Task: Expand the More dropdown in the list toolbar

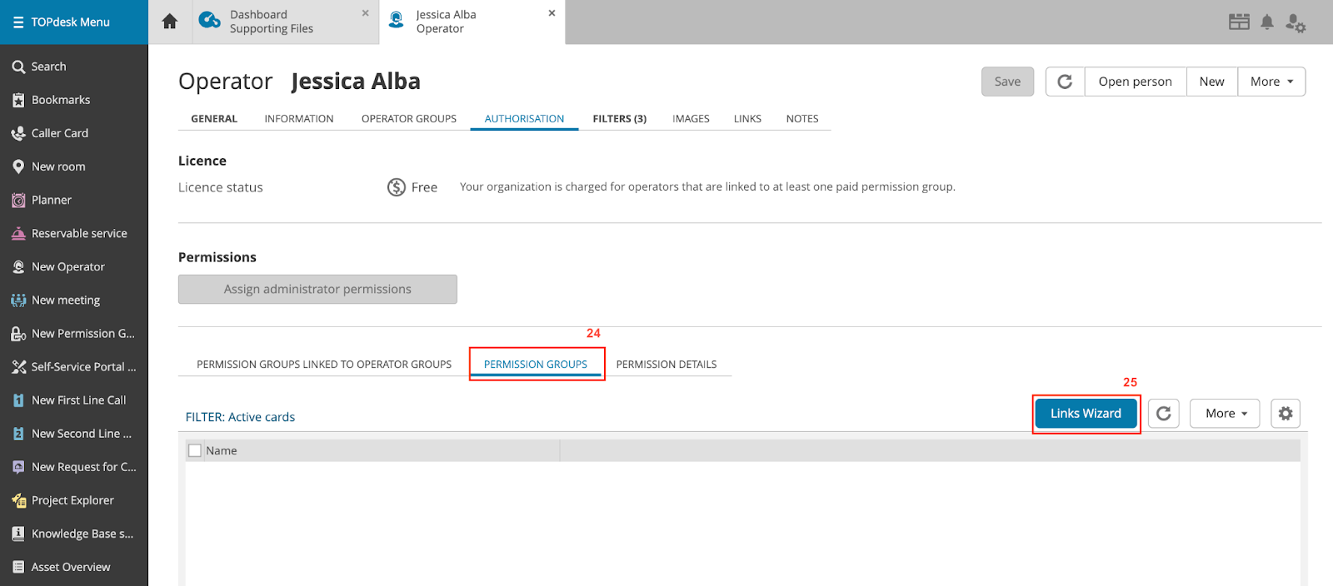Action: point(1225,414)
